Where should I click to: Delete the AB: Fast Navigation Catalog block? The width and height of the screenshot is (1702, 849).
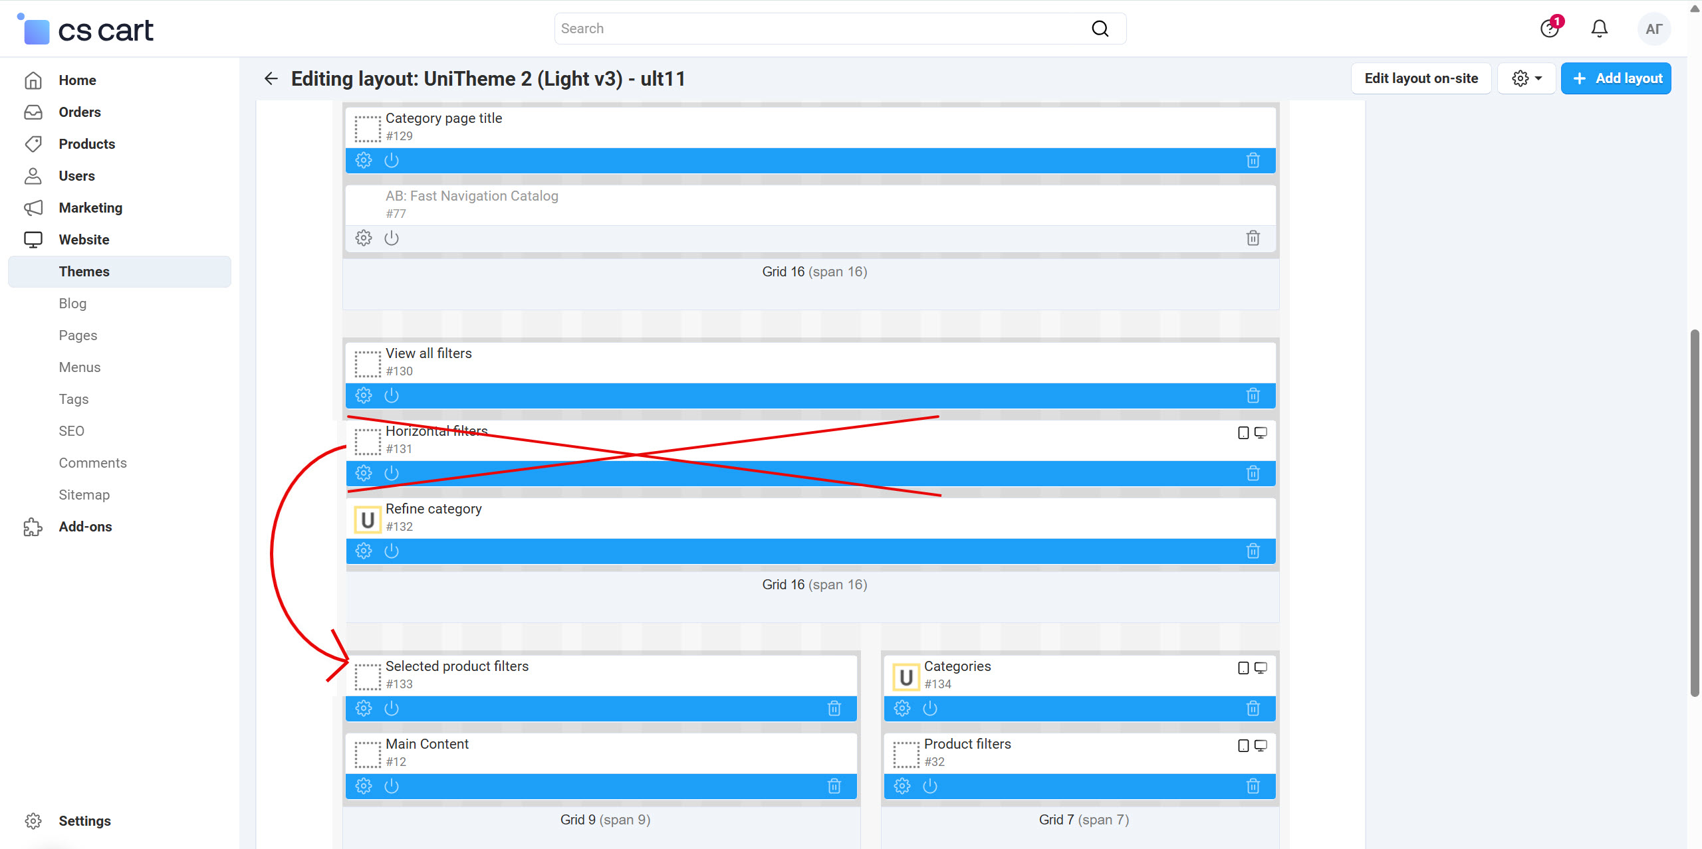point(1253,238)
